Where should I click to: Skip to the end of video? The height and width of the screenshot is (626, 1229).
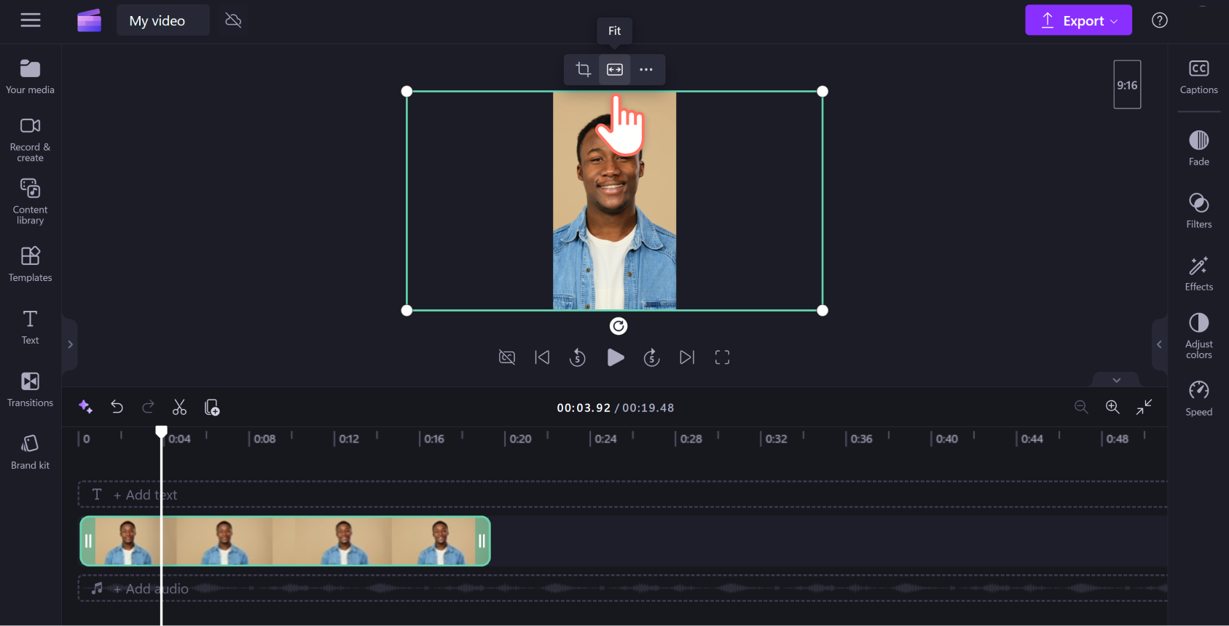pyautogui.click(x=687, y=357)
